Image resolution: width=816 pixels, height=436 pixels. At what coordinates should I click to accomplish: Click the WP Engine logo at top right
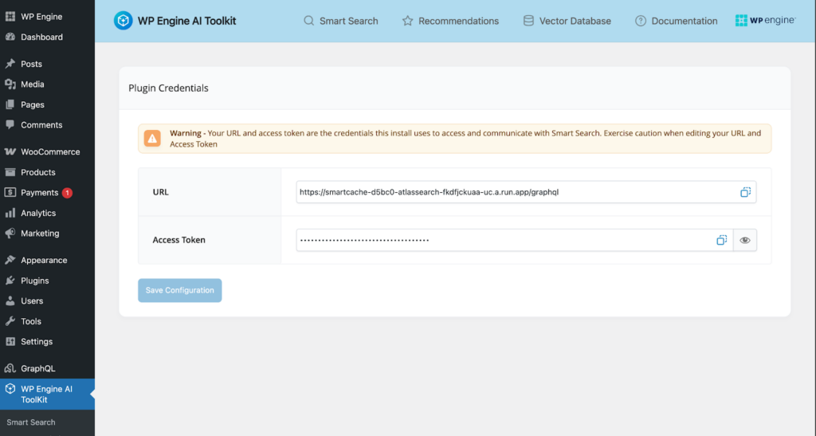pos(765,21)
